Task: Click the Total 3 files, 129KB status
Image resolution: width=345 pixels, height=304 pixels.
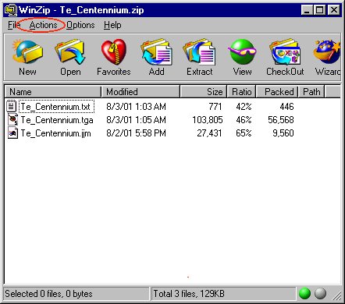Action: [x=189, y=294]
